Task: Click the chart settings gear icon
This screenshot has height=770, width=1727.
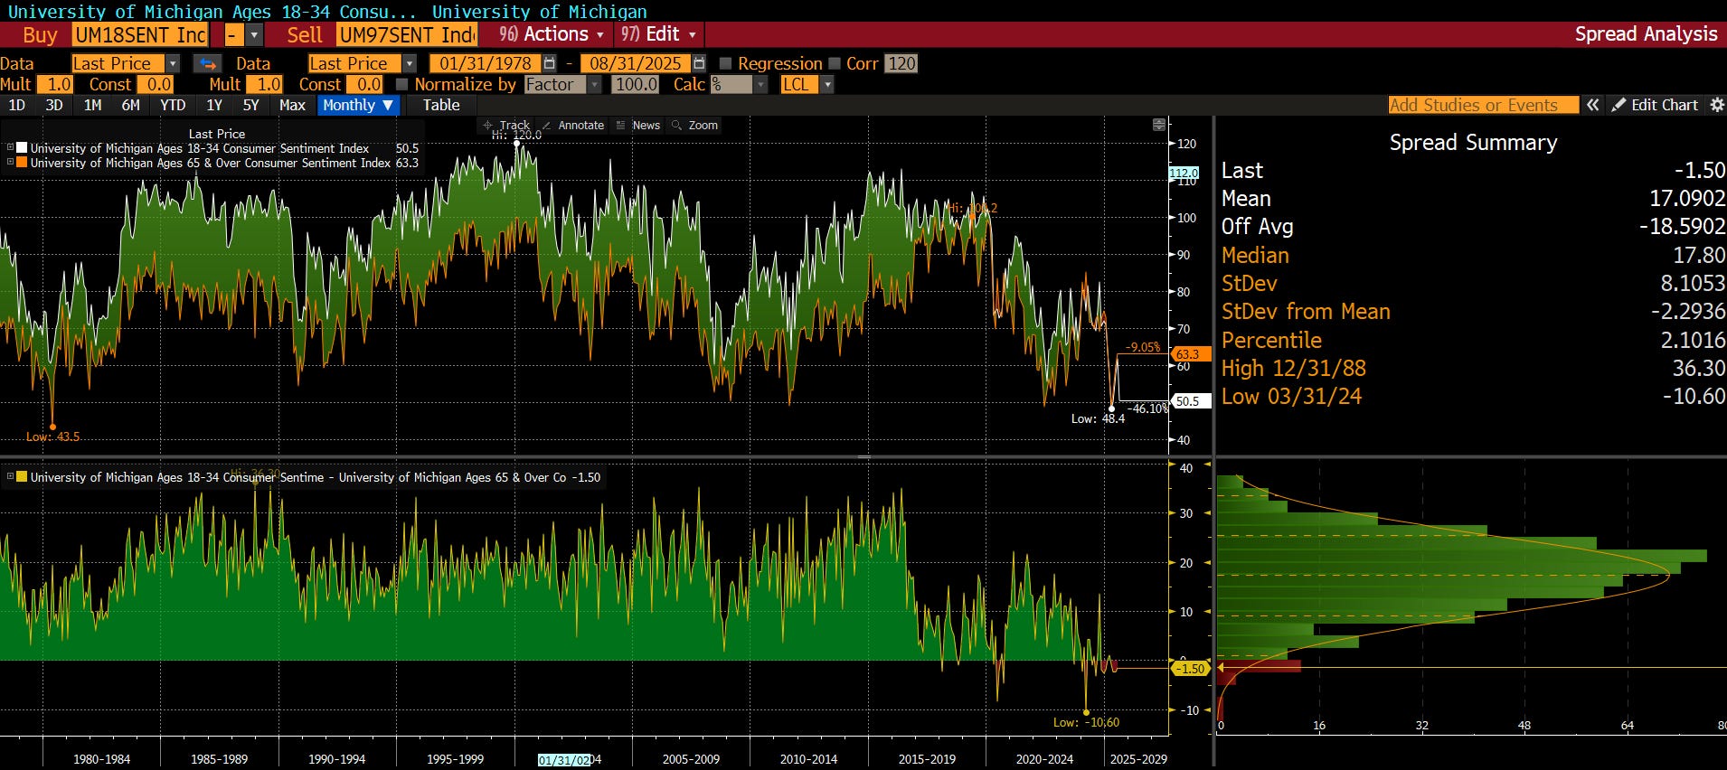Action: (1717, 105)
